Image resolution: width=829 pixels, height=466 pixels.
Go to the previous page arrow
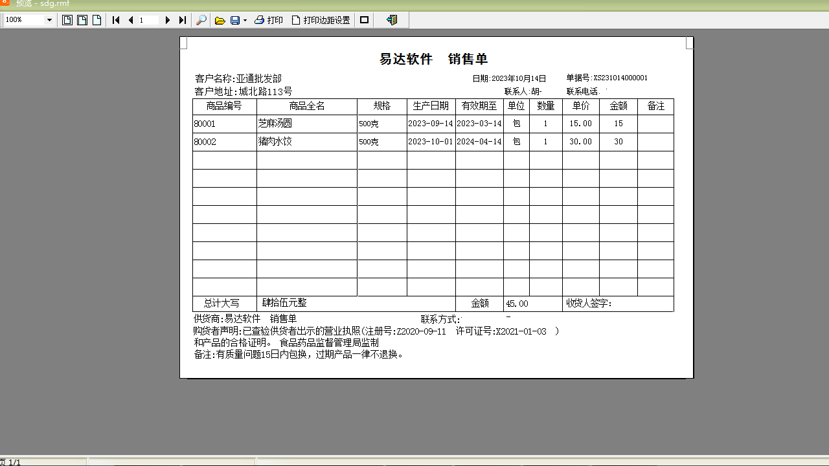pos(130,20)
